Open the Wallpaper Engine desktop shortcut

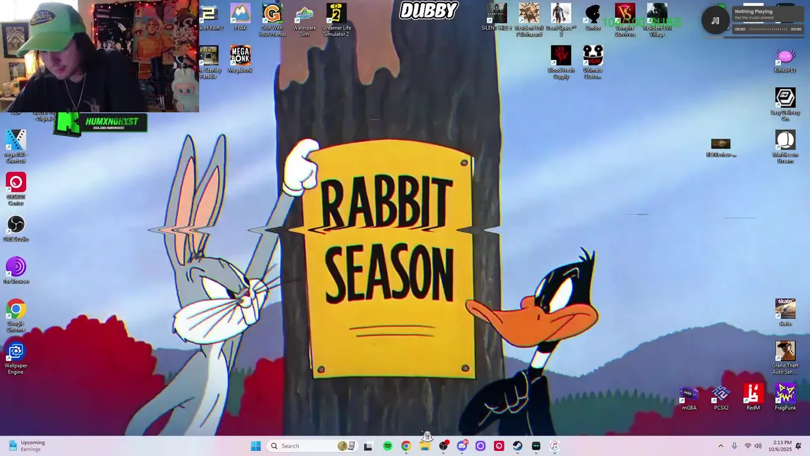[16, 358]
